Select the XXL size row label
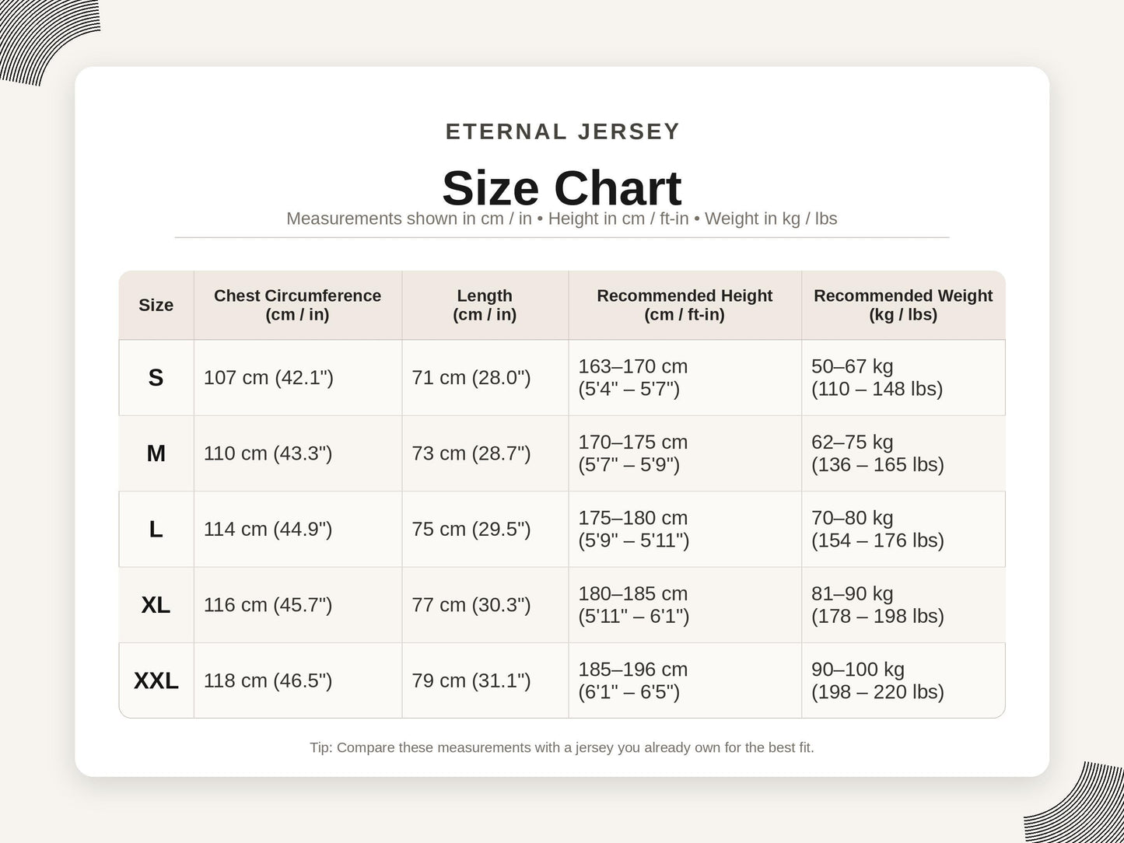 tap(156, 680)
